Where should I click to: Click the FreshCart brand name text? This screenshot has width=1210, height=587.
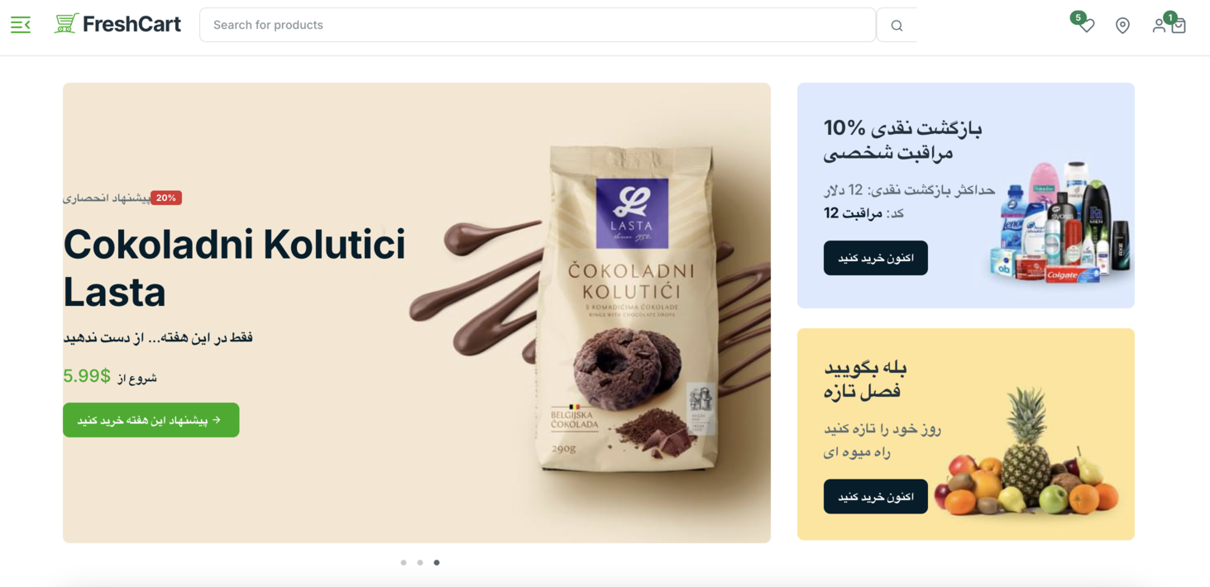click(132, 24)
